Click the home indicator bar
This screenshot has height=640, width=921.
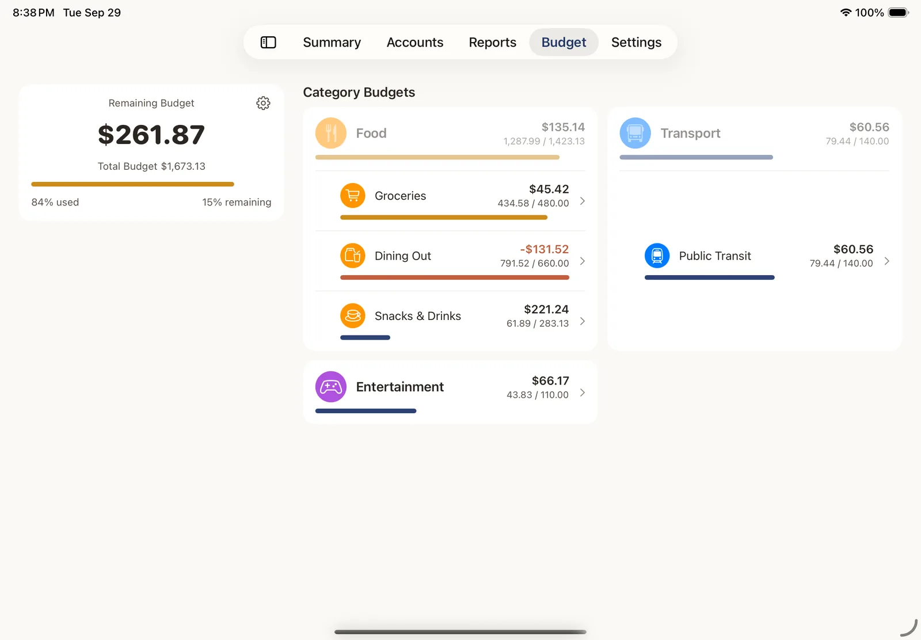click(x=461, y=632)
